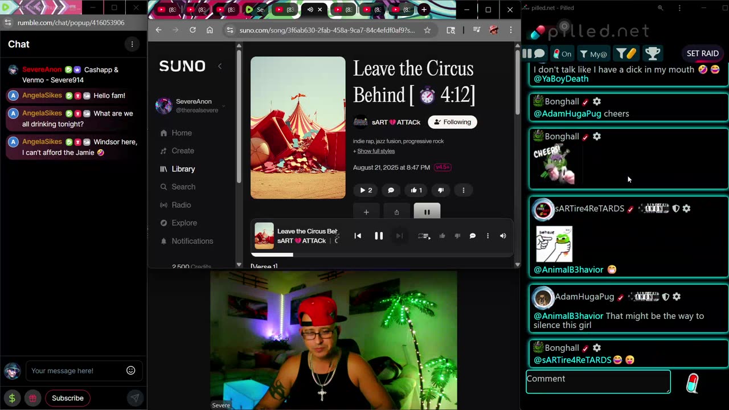Screen dimensions: 729x410
Task: Click the player bar song thumbnail
Action: [x=264, y=236]
